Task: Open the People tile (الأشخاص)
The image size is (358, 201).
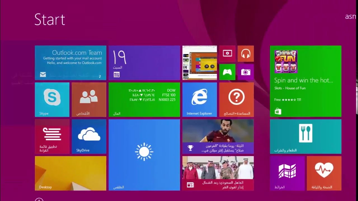Action: tap(89, 100)
